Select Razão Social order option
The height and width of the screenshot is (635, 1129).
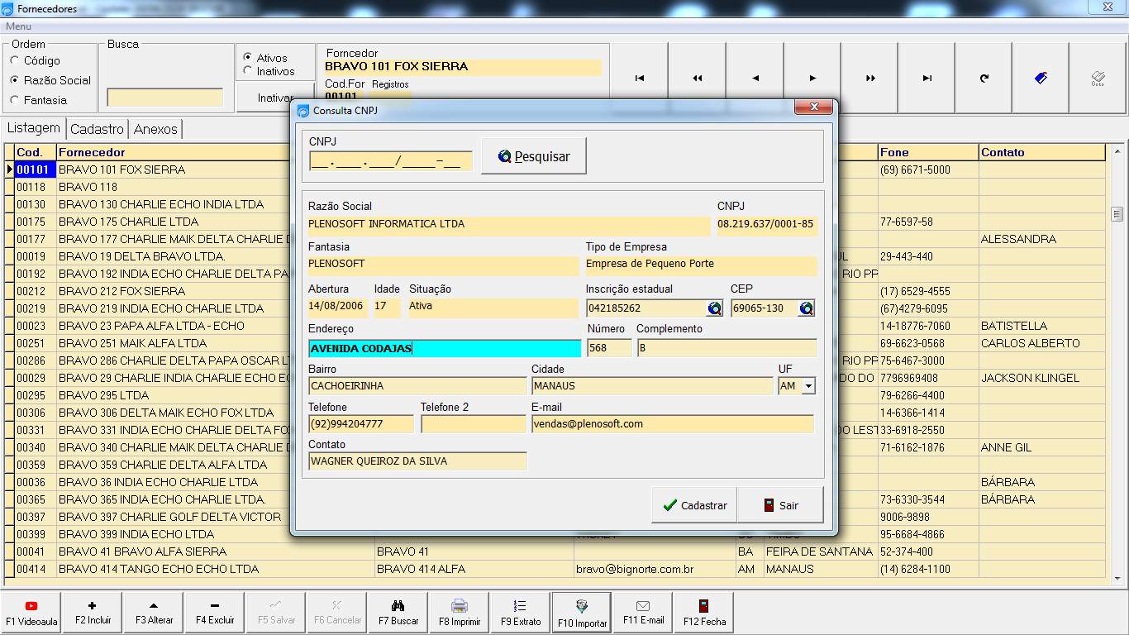click(15, 80)
